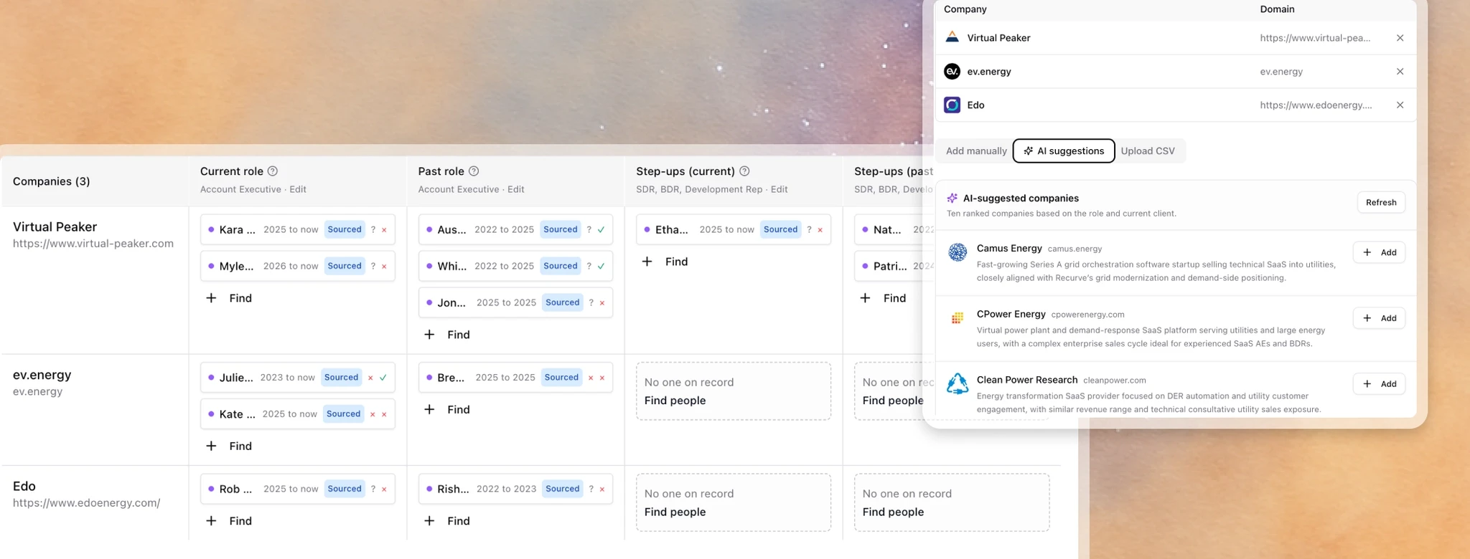Click Find people in ev.energy Step-ups (current)

point(675,401)
